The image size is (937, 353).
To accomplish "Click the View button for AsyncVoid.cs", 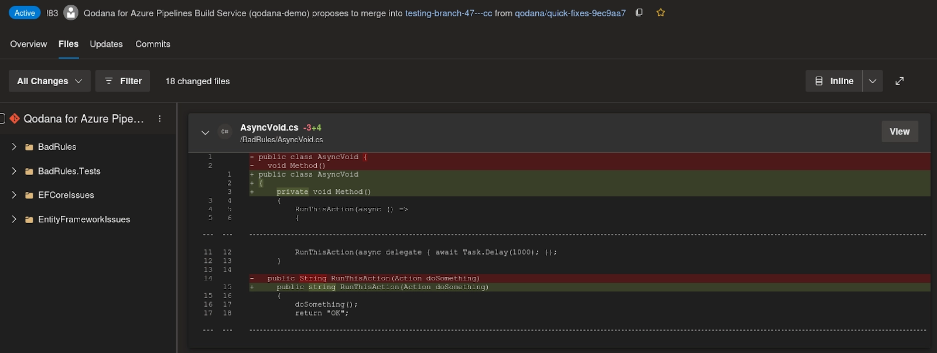I will (900, 132).
